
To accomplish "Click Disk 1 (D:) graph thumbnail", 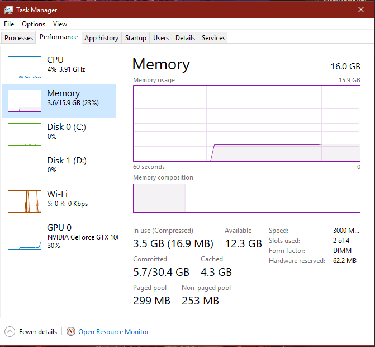I will [x=25, y=168].
